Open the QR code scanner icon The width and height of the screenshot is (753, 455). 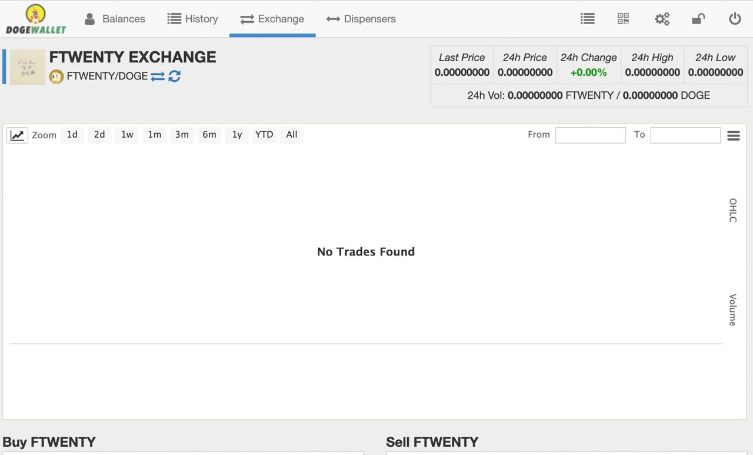623,19
